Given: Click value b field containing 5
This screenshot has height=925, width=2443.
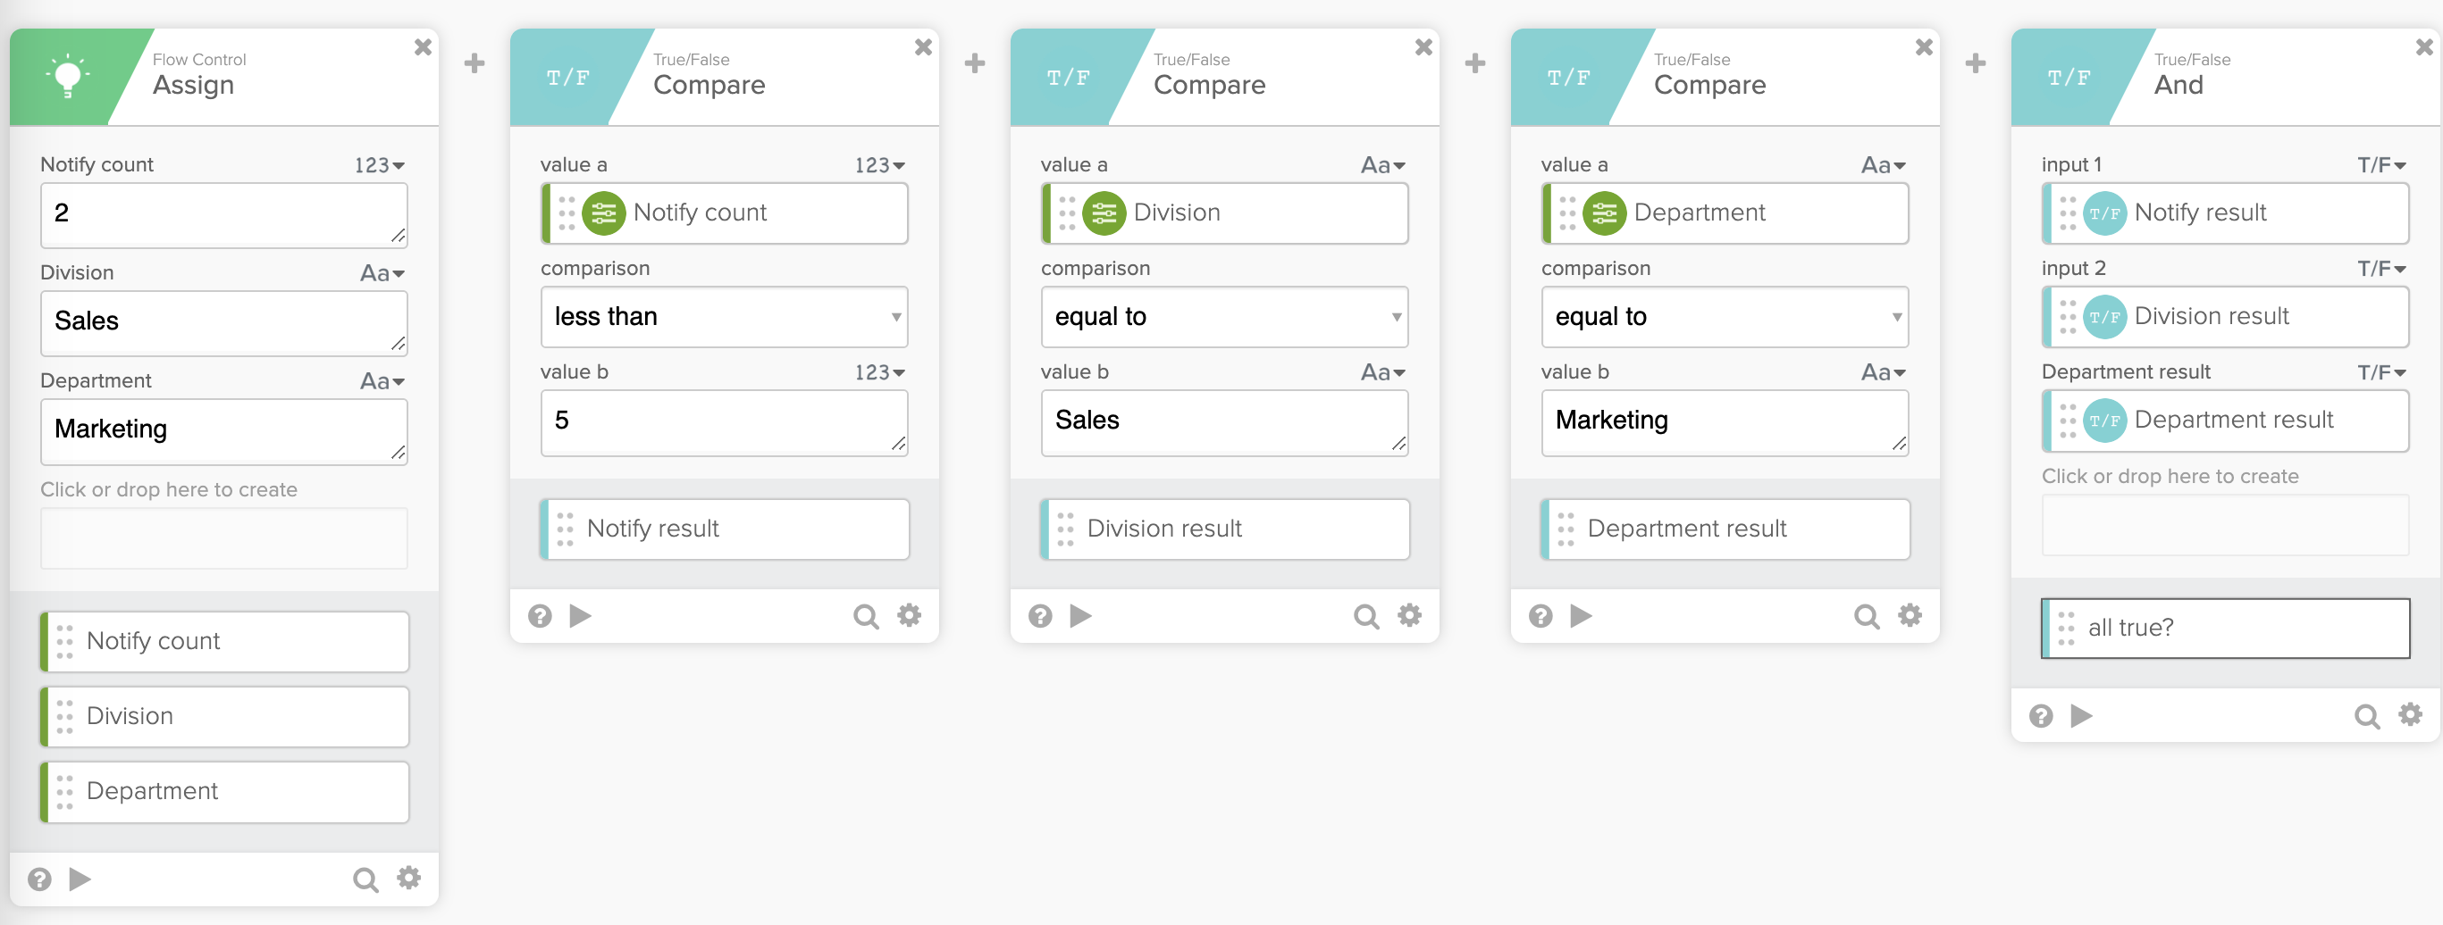Looking at the screenshot, I should pyautogui.click(x=724, y=421).
